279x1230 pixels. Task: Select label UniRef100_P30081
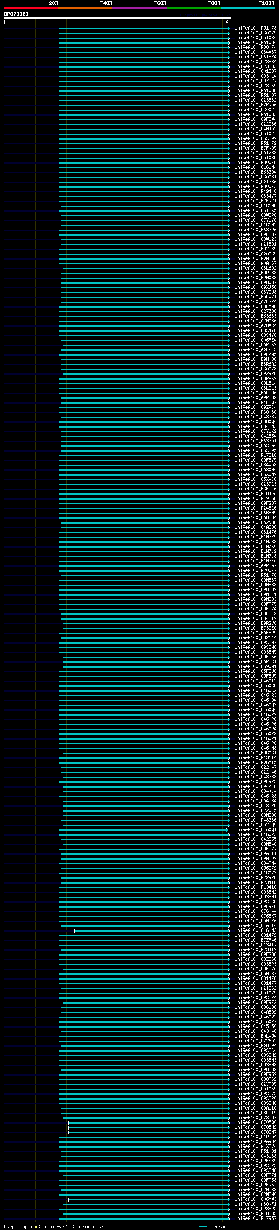pos(255,177)
